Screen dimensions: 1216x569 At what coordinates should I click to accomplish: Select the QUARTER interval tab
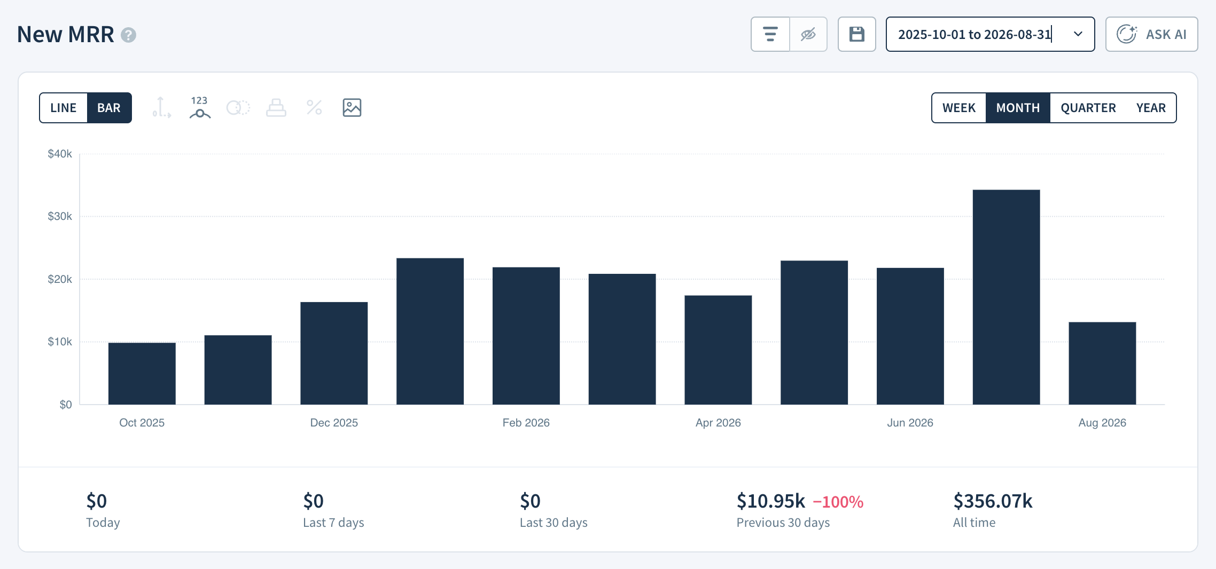[1088, 108]
